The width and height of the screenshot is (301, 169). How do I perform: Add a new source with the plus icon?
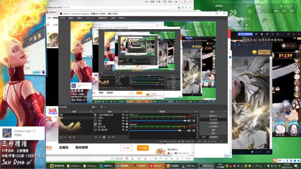pos(96,137)
